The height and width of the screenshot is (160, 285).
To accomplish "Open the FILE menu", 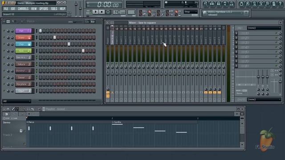I will (6, 9).
